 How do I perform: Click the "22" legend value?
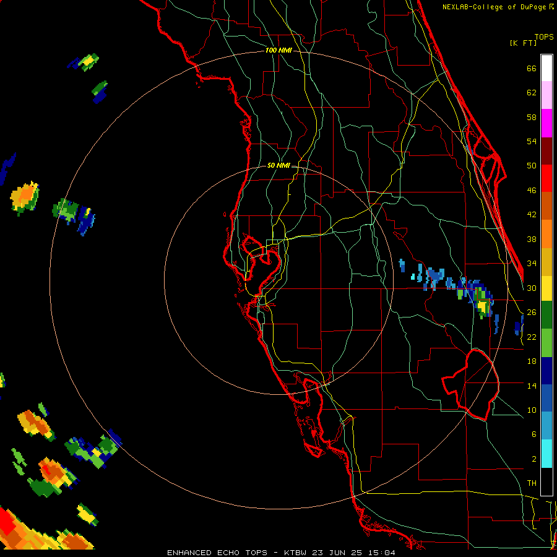532,337
